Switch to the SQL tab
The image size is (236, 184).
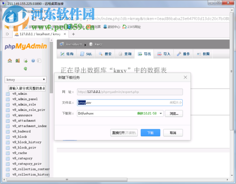(x=86, y=54)
